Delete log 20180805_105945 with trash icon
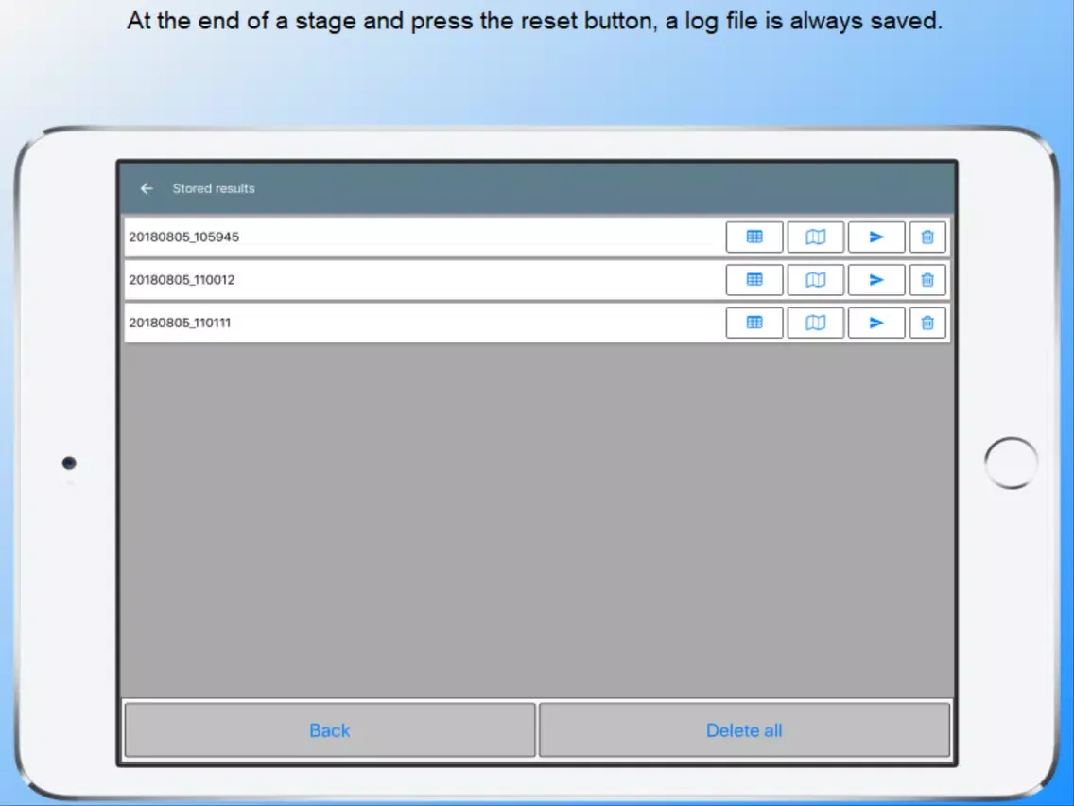1074x806 pixels. tap(927, 237)
